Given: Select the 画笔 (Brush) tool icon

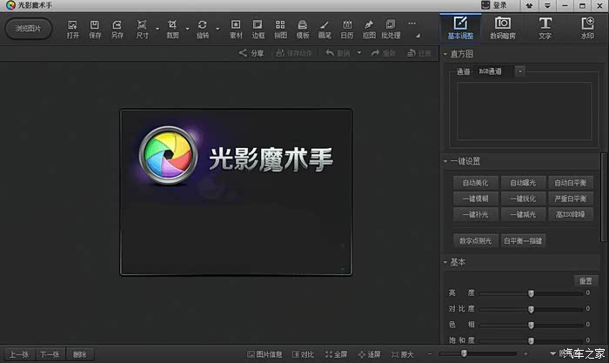Looking at the screenshot, I should 325,28.
